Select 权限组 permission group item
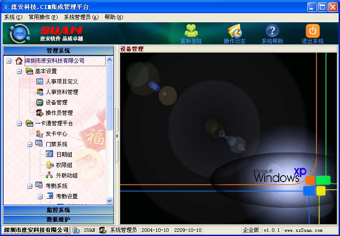Viewport: 340px width, 236px height. [x=64, y=165]
